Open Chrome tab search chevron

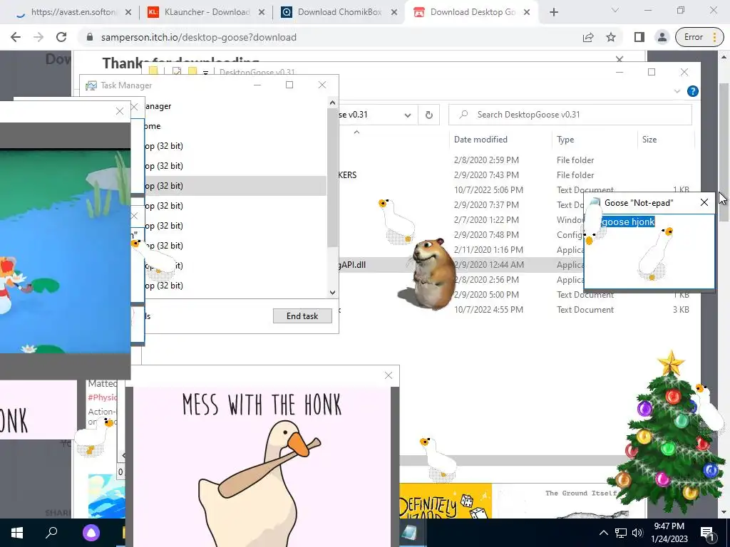615,10
